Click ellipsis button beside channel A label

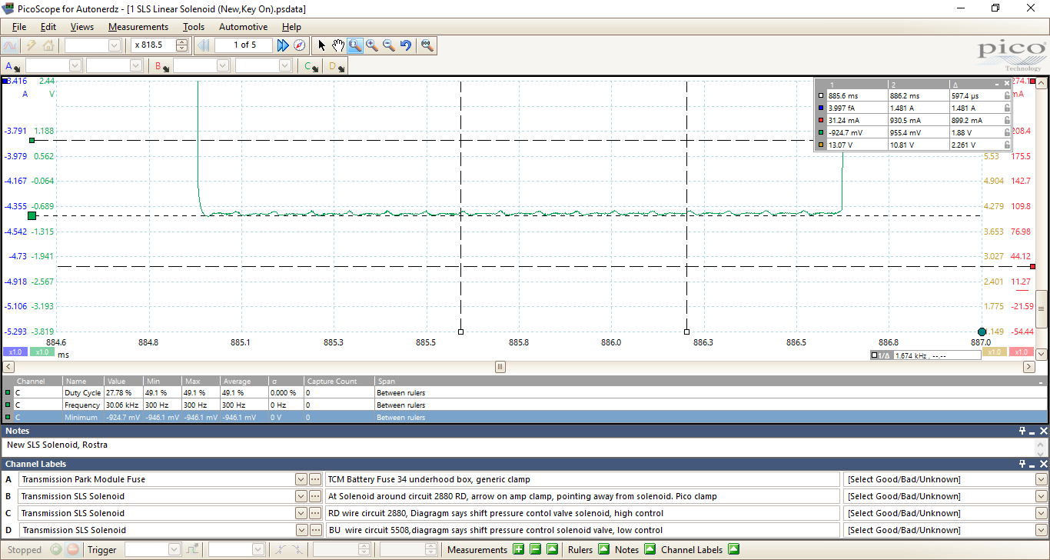315,479
